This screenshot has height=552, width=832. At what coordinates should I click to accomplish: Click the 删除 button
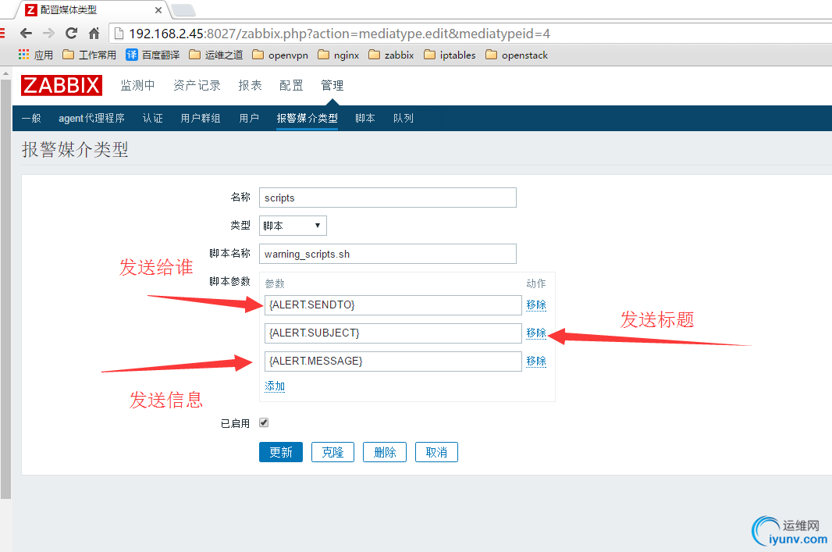(385, 452)
